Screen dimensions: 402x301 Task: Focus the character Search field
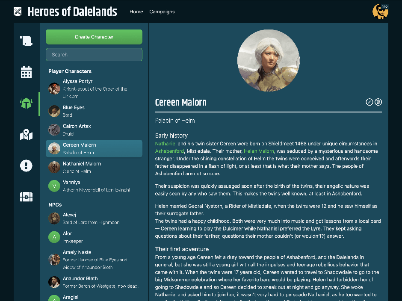tap(94, 55)
